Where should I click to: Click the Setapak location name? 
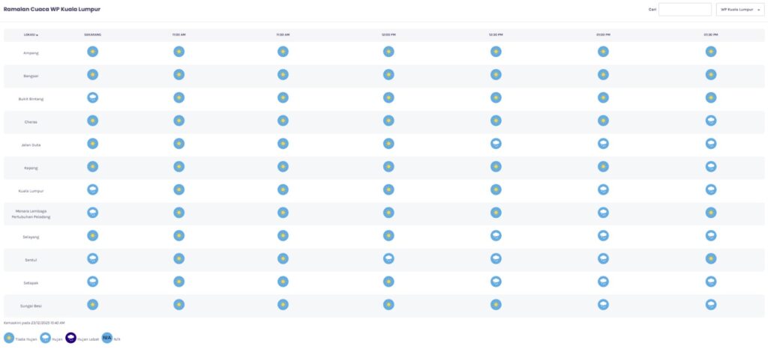pos(31,283)
